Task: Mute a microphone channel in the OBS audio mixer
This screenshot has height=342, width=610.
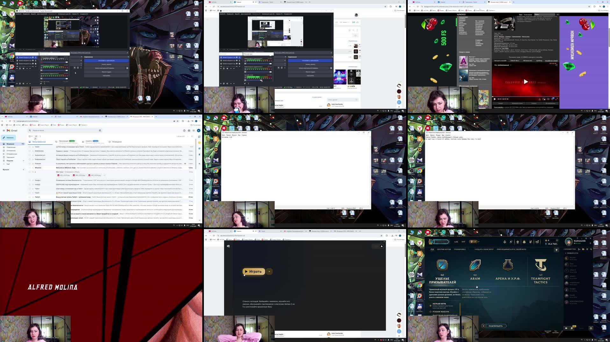Action: [41, 70]
